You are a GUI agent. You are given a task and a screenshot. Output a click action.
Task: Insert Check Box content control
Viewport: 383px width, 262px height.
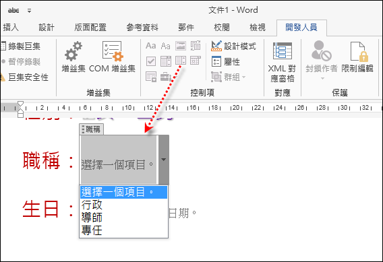(151, 61)
